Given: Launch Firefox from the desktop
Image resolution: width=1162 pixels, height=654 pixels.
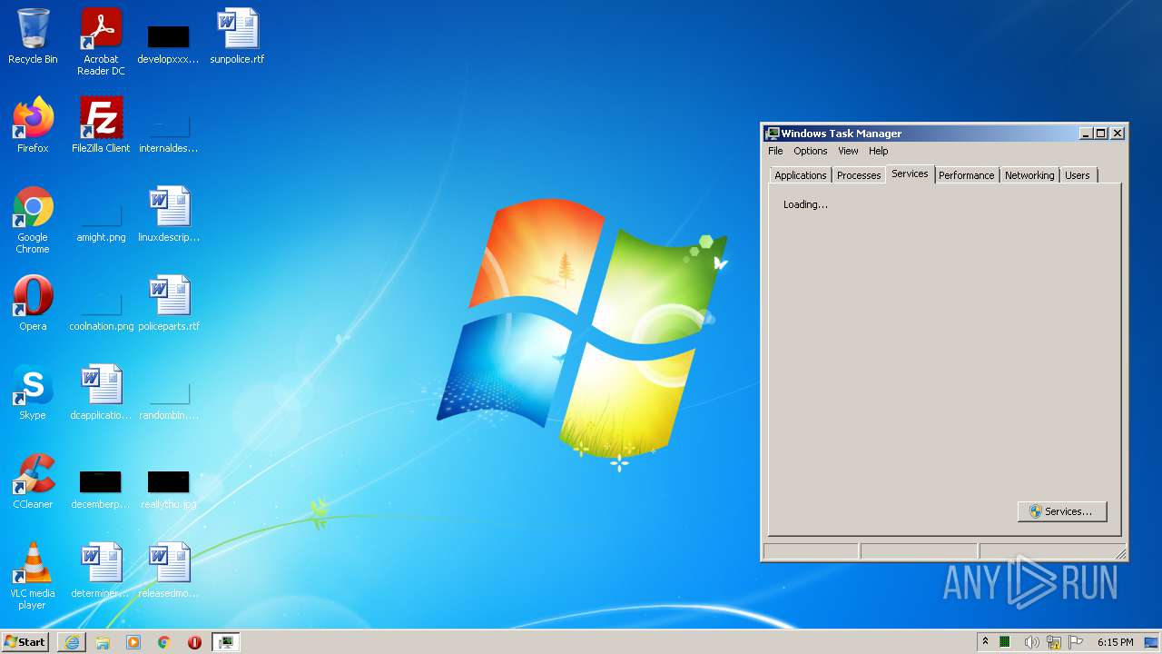Looking at the screenshot, I should point(33,125).
